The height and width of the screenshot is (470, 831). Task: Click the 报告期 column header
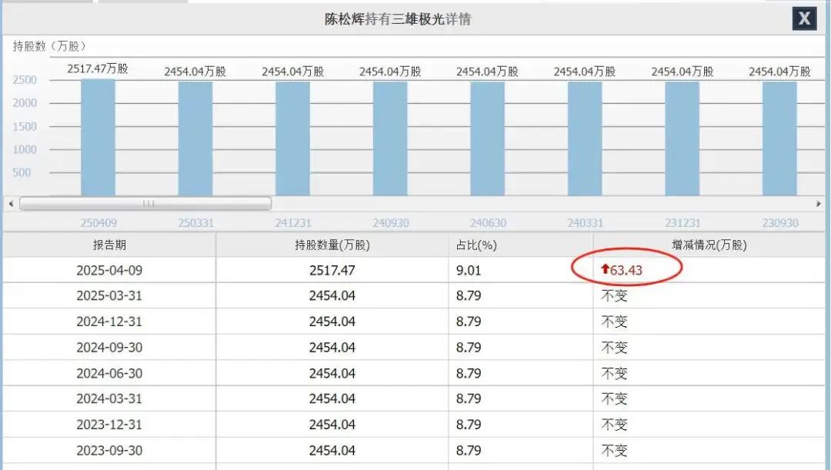(109, 245)
